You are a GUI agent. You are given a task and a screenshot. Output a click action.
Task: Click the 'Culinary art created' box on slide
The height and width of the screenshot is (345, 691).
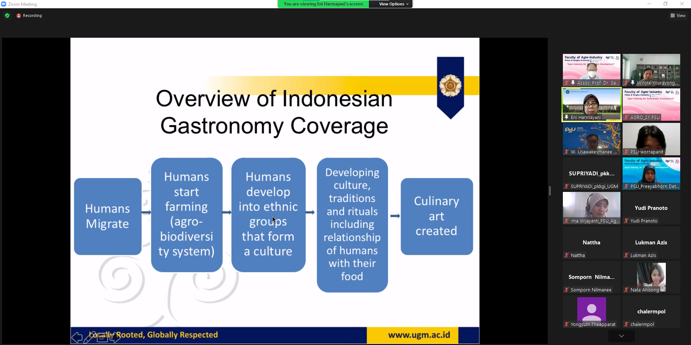[437, 216]
